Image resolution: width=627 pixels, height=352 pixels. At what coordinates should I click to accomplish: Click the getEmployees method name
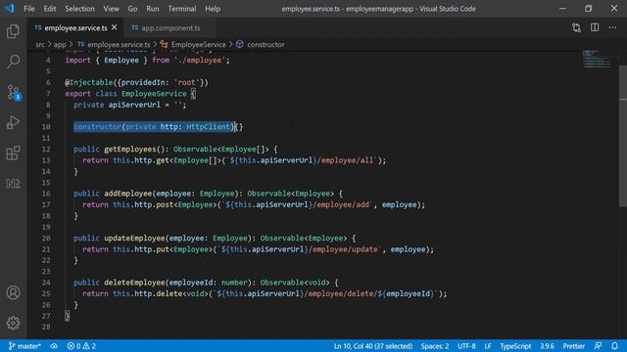130,150
